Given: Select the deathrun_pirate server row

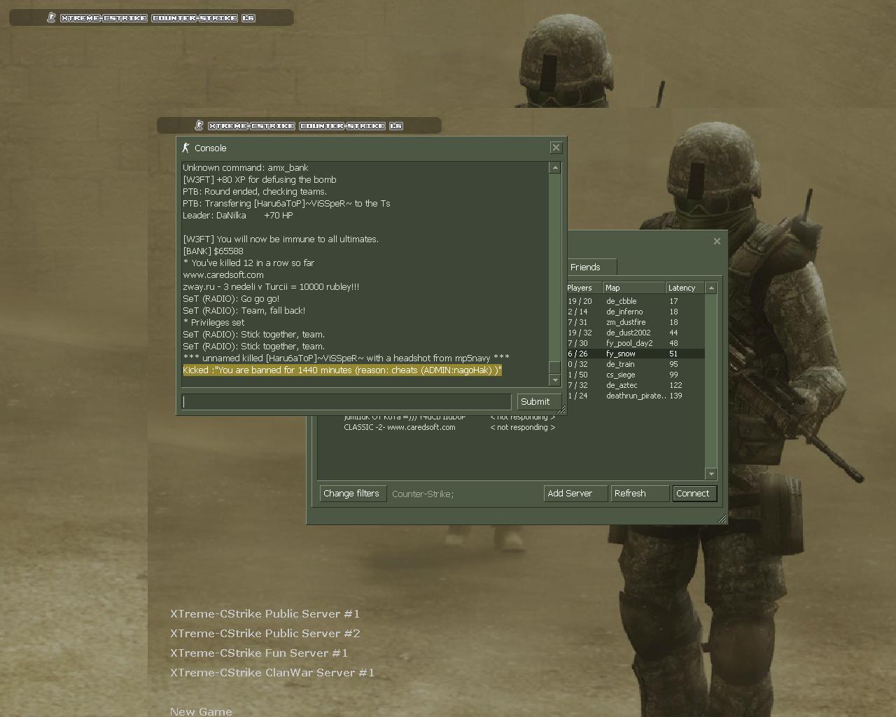Looking at the screenshot, I should [635, 396].
